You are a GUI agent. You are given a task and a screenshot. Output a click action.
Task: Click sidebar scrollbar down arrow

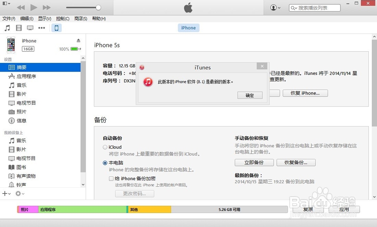(x=83, y=185)
